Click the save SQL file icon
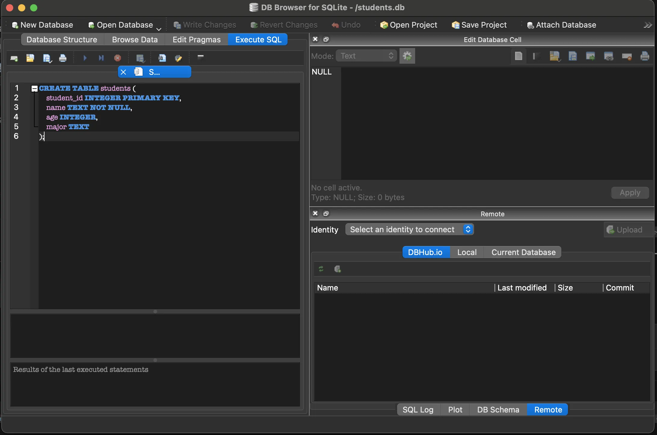 (47, 58)
